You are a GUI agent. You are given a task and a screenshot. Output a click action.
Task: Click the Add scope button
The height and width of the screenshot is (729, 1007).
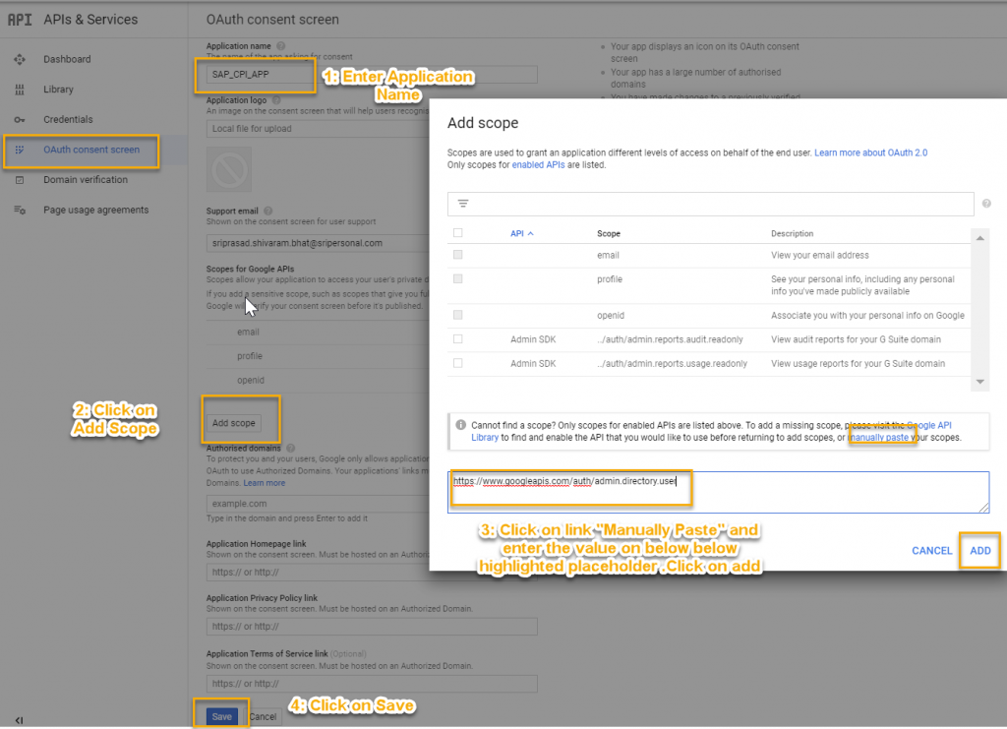coord(234,423)
